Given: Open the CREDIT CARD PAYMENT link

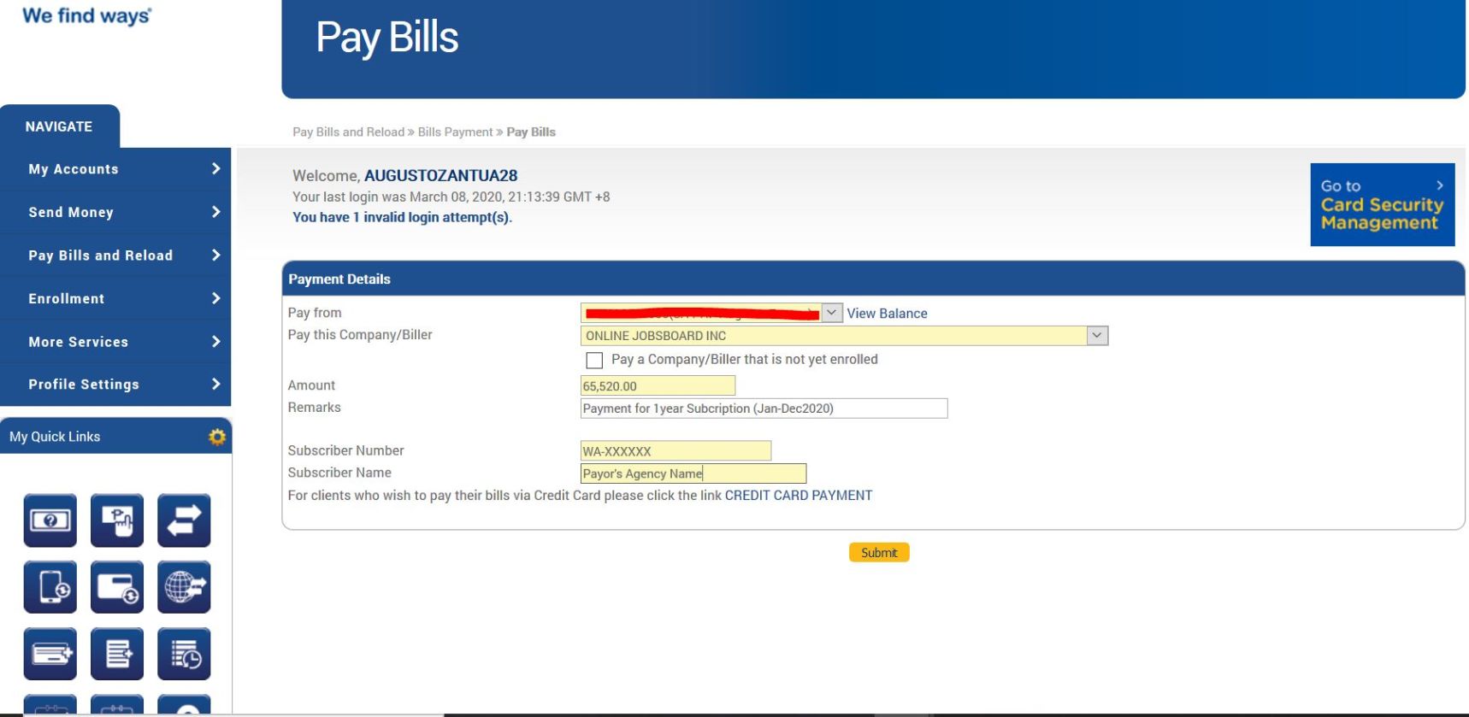Looking at the screenshot, I should tap(799, 496).
